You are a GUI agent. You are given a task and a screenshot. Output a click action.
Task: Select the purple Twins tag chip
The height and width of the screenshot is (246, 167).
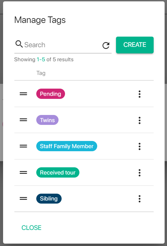pos(48,120)
